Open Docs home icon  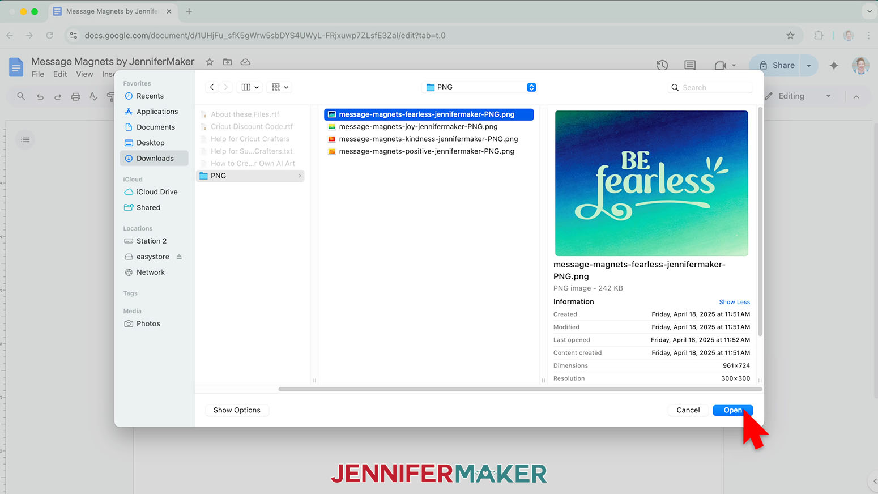point(16,67)
